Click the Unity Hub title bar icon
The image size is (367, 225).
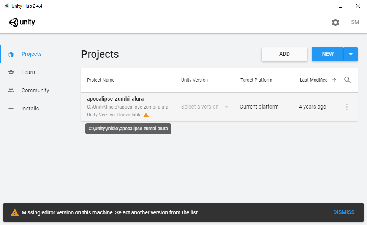pyautogui.click(x=6, y=6)
